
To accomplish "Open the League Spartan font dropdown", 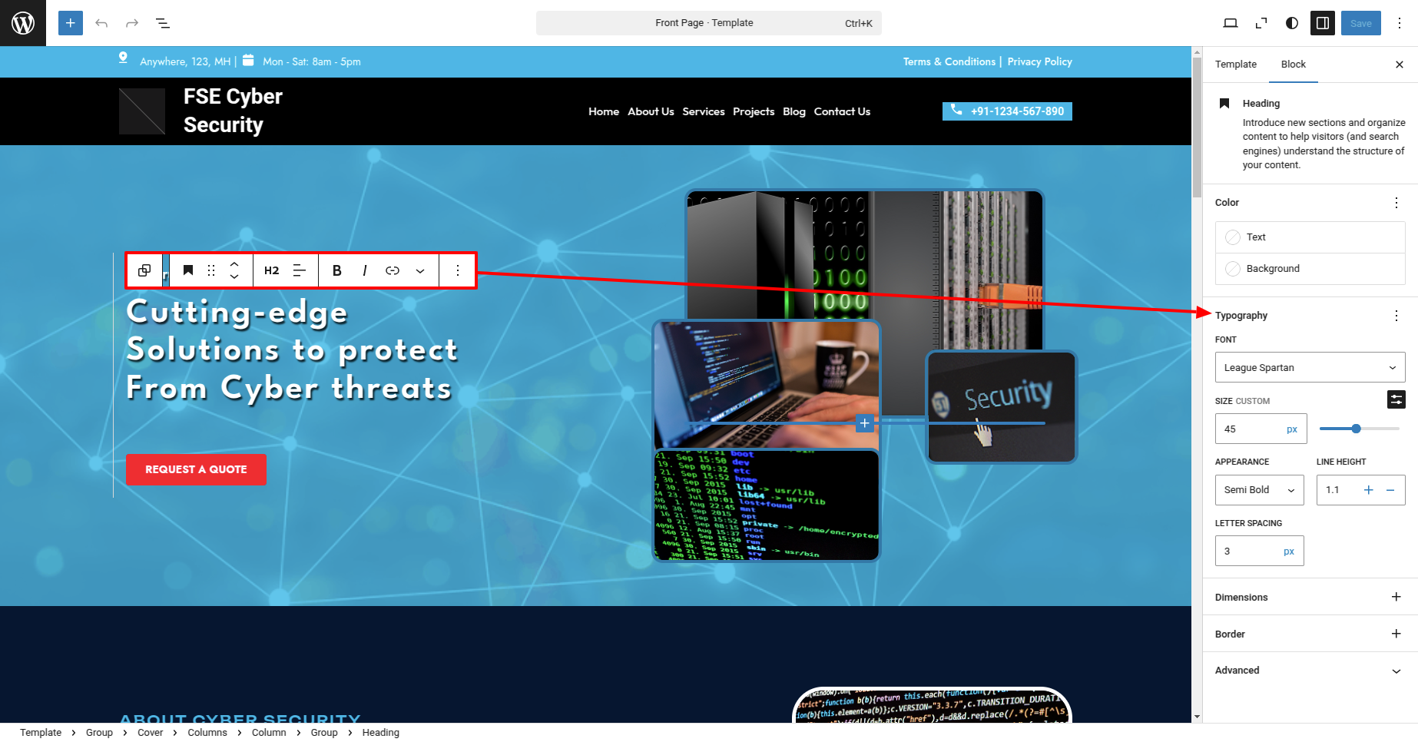I will 1310,368.
